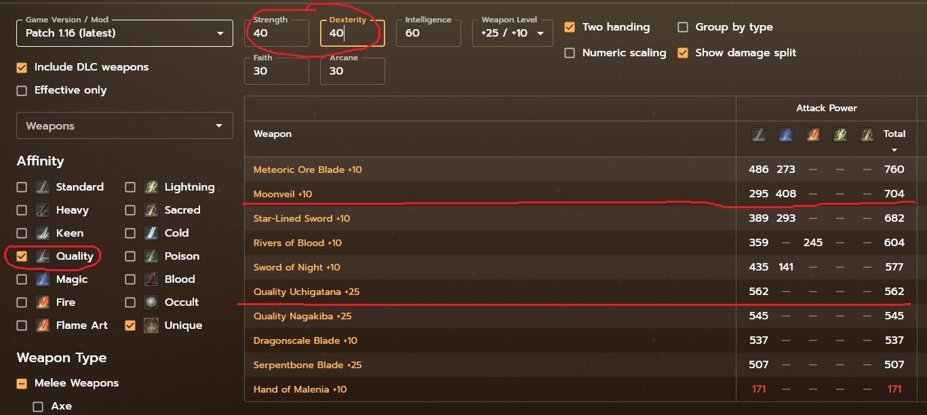This screenshot has height=415, width=927.
Task: Check the Standard affinity checkbox
Action: tap(22, 187)
